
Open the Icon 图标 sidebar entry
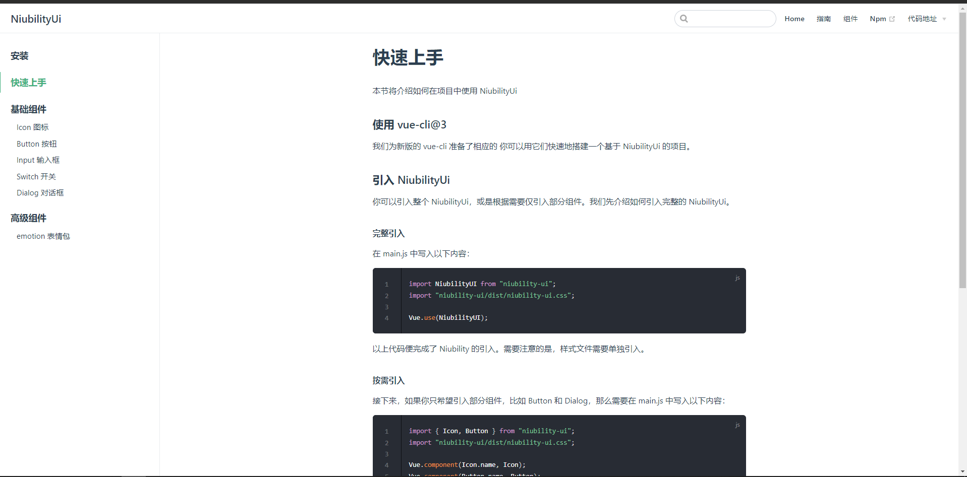pyautogui.click(x=32, y=127)
